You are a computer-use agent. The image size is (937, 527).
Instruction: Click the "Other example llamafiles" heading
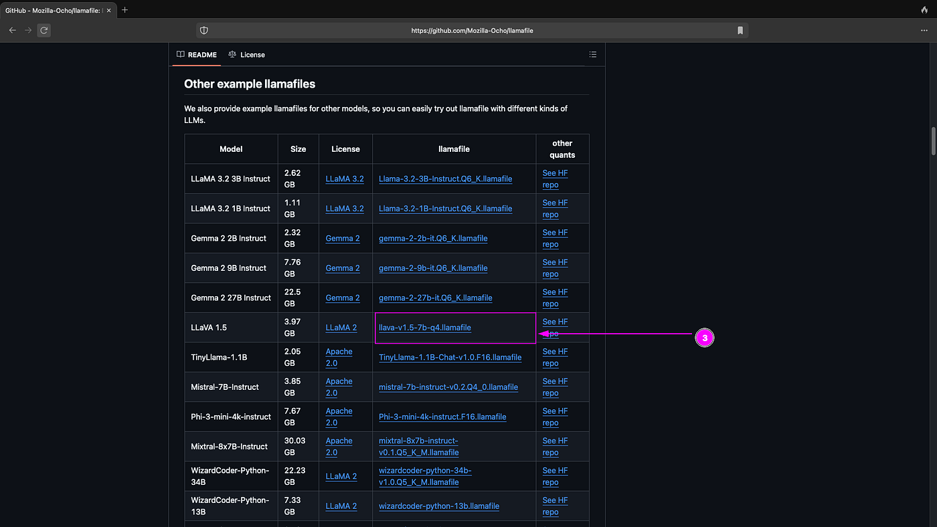click(x=250, y=84)
